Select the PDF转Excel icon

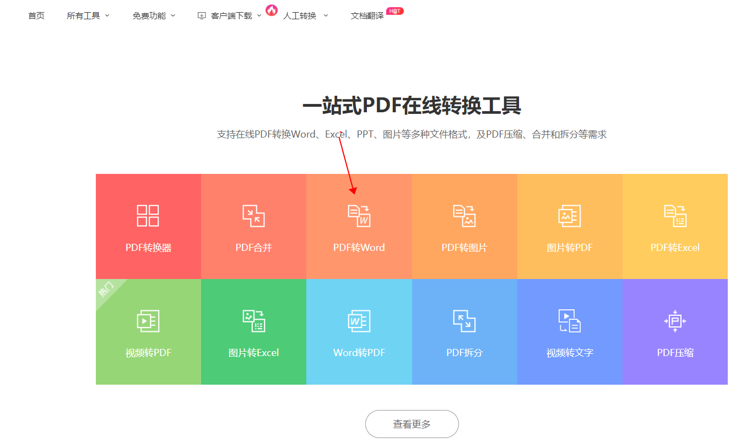click(675, 216)
